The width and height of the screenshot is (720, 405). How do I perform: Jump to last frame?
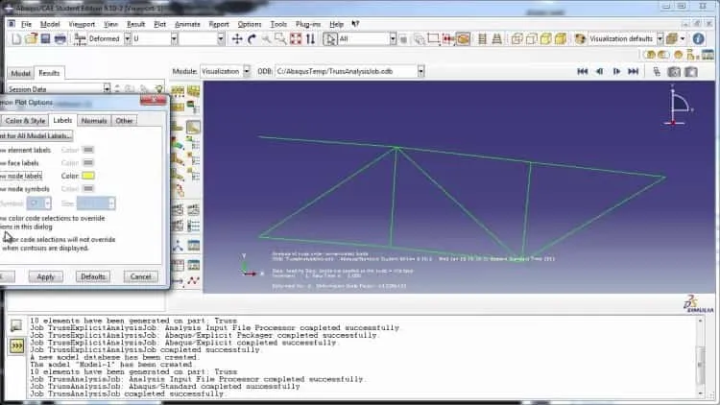tap(634, 71)
